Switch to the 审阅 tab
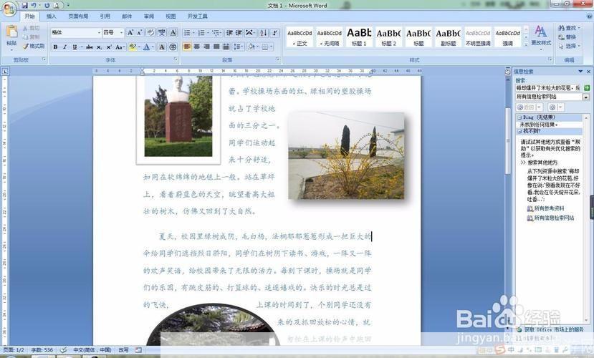This screenshot has width=594, height=358. click(149, 16)
